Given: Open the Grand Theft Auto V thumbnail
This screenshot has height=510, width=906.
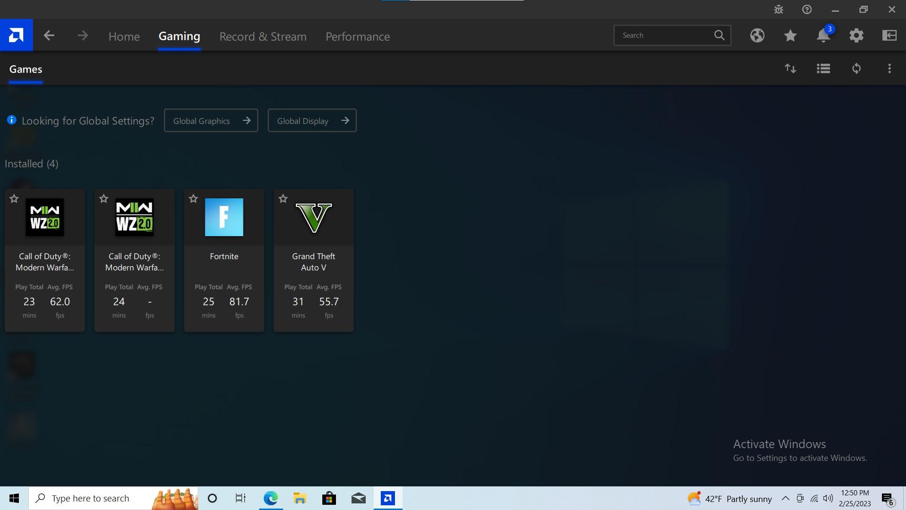Looking at the screenshot, I should [x=314, y=217].
